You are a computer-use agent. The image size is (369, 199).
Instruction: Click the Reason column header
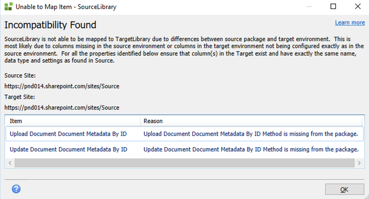(x=153, y=121)
